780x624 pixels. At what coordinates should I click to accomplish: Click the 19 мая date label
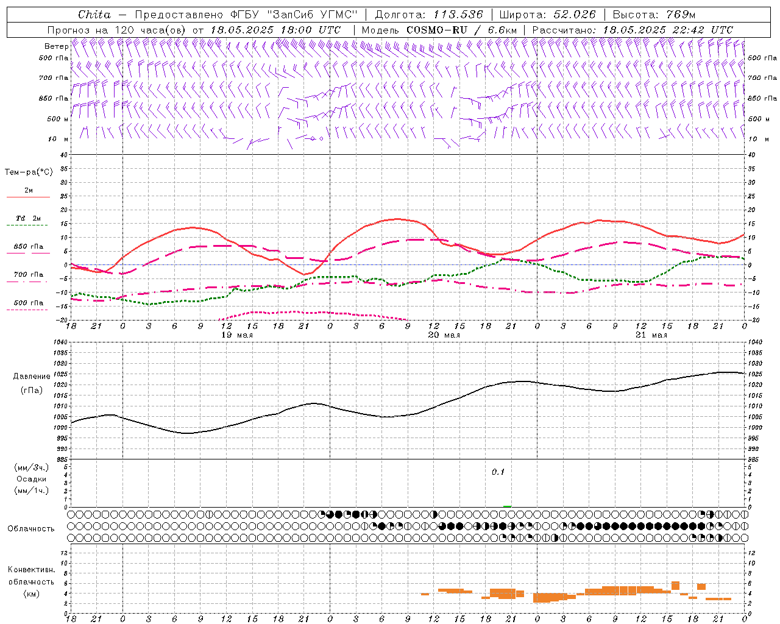click(x=236, y=335)
